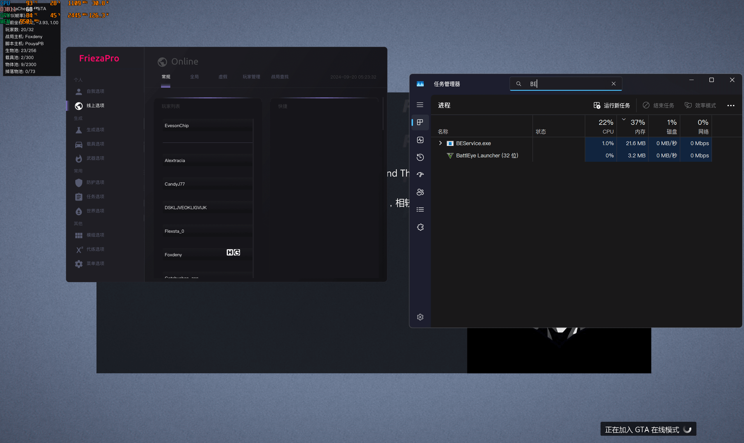The height and width of the screenshot is (443, 744).
Task: Sort processes by CPU column header
Action: [600, 127]
